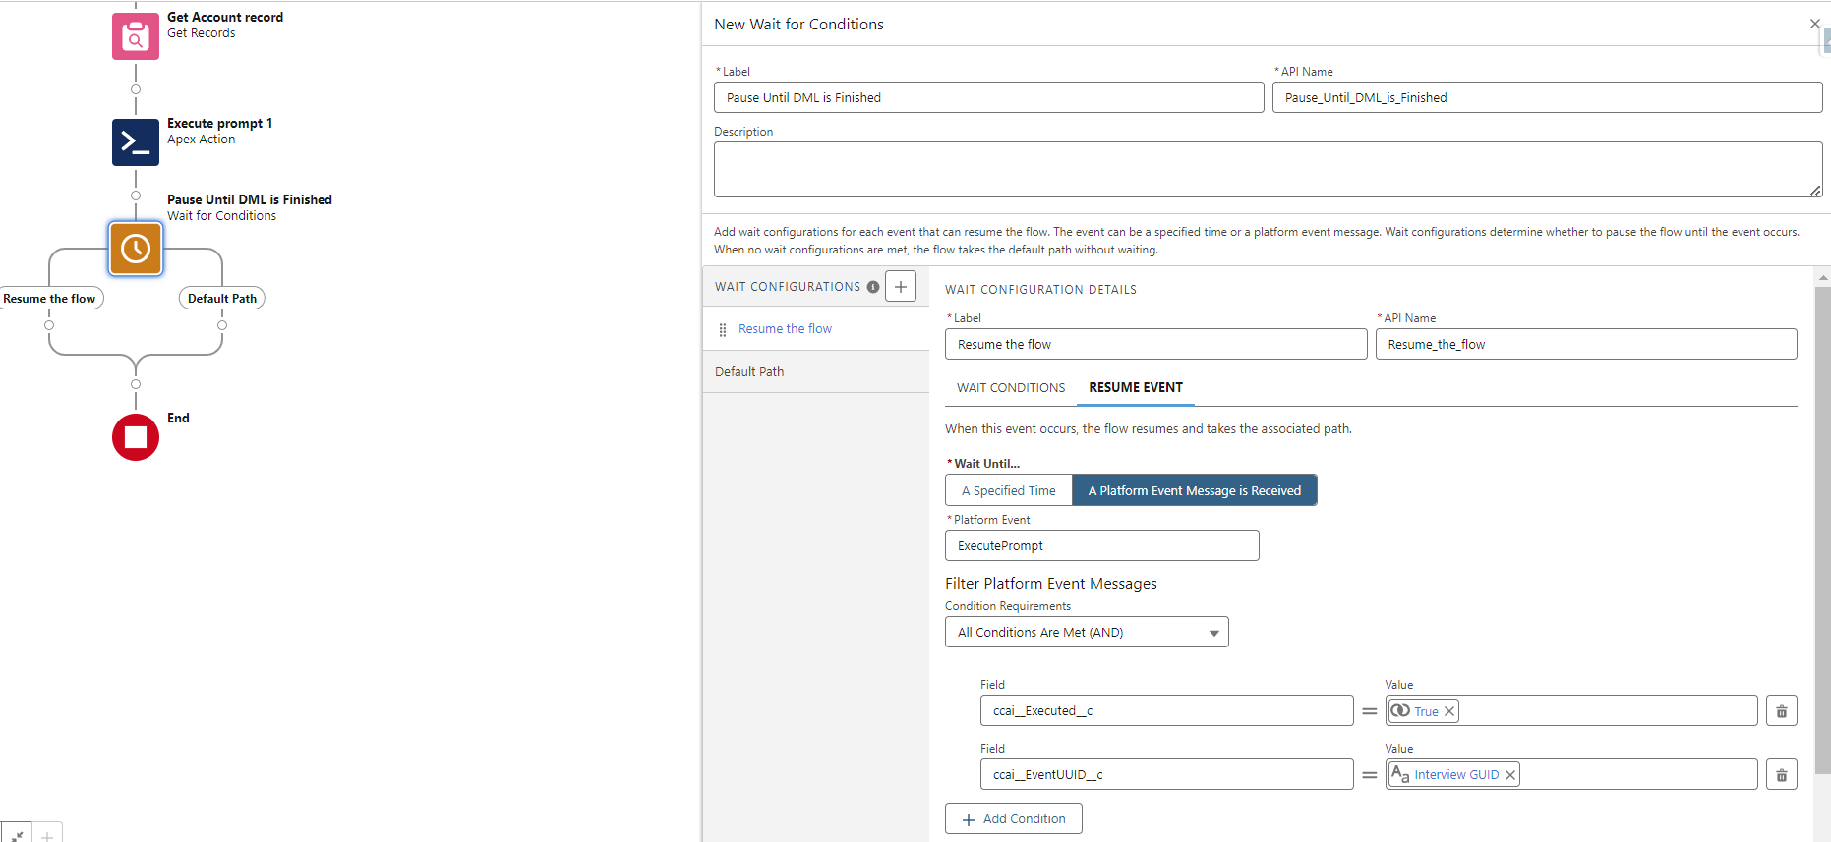Open the Resume Event tab
This screenshot has width=1831, height=842.
(x=1135, y=388)
